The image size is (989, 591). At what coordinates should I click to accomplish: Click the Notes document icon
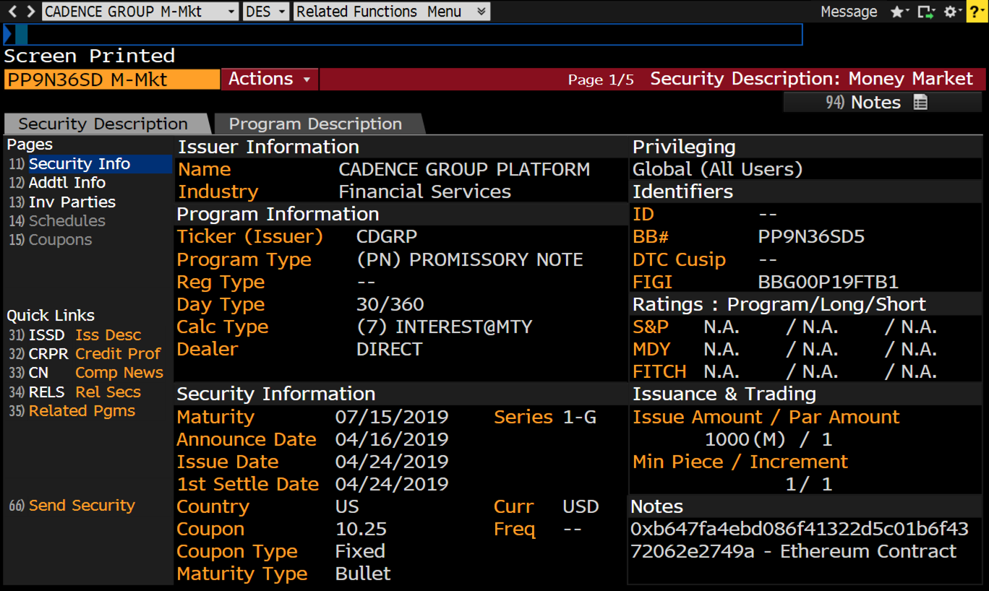920,103
